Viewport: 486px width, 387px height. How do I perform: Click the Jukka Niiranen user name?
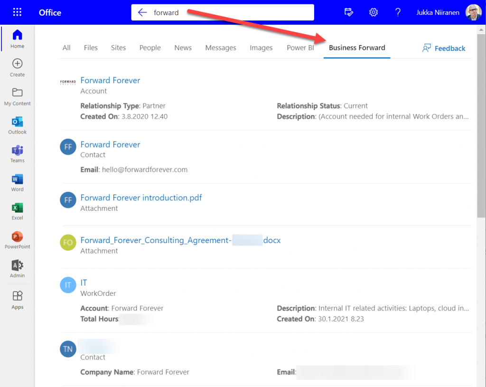click(438, 12)
